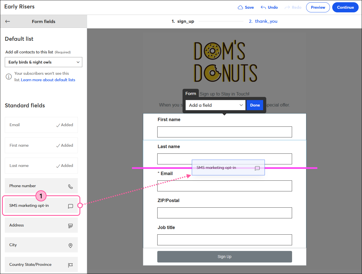Click the address lines icon on Address field
Viewport: 362px width, 274px height.
pos(70,225)
